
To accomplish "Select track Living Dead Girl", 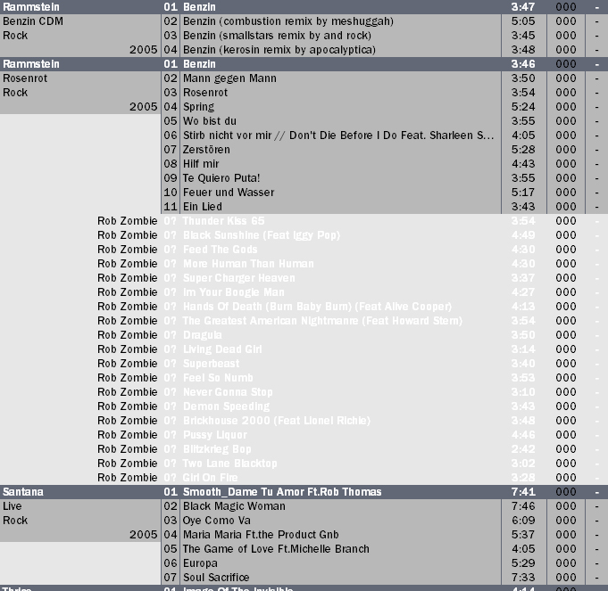I will 222,349.
